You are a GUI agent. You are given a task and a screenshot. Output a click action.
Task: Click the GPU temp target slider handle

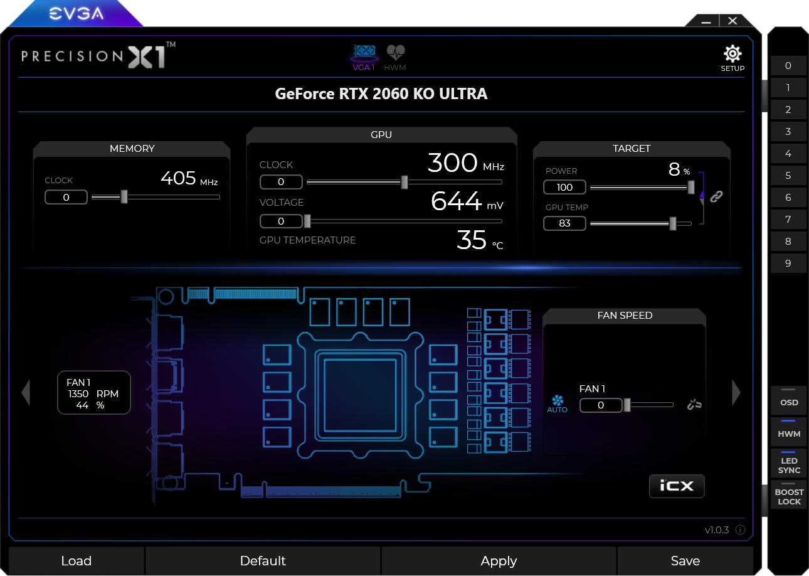[673, 223]
